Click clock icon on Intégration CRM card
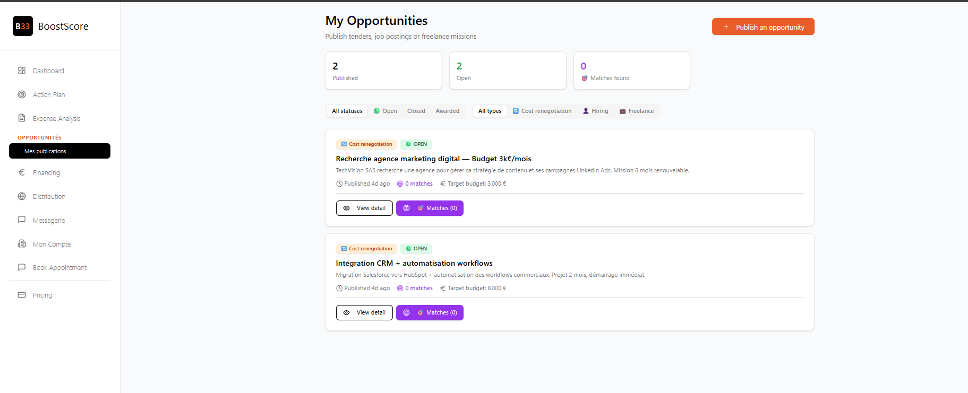The height and width of the screenshot is (393, 968). 339,288
